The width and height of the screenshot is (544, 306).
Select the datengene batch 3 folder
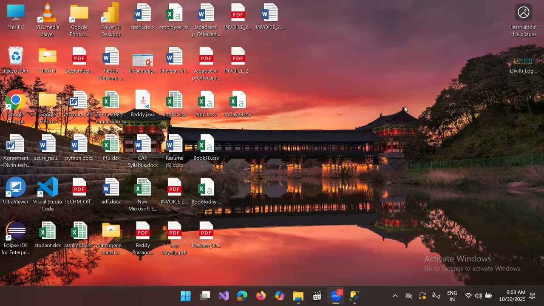111,238
